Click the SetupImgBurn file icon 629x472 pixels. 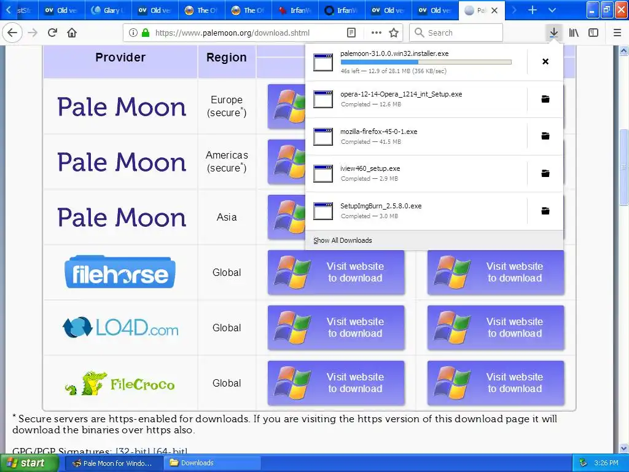(x=323, y=211)
